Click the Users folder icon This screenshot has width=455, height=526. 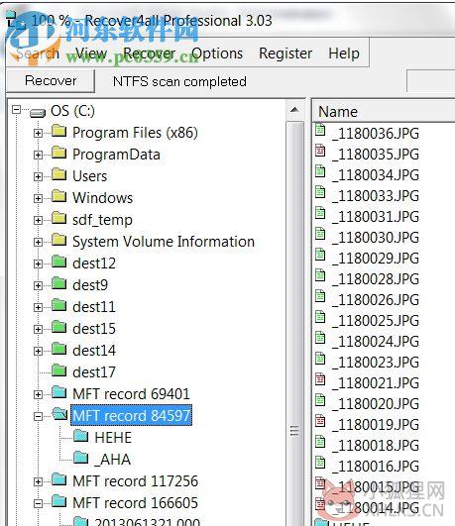[59, 174]
